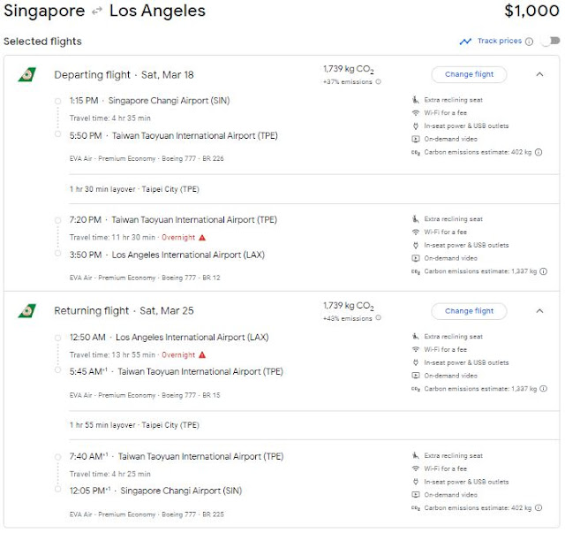The width and height of the screenshot is (565, 533).
Task: Click the Track prices info icon
Action: click(x=529, y=41)
